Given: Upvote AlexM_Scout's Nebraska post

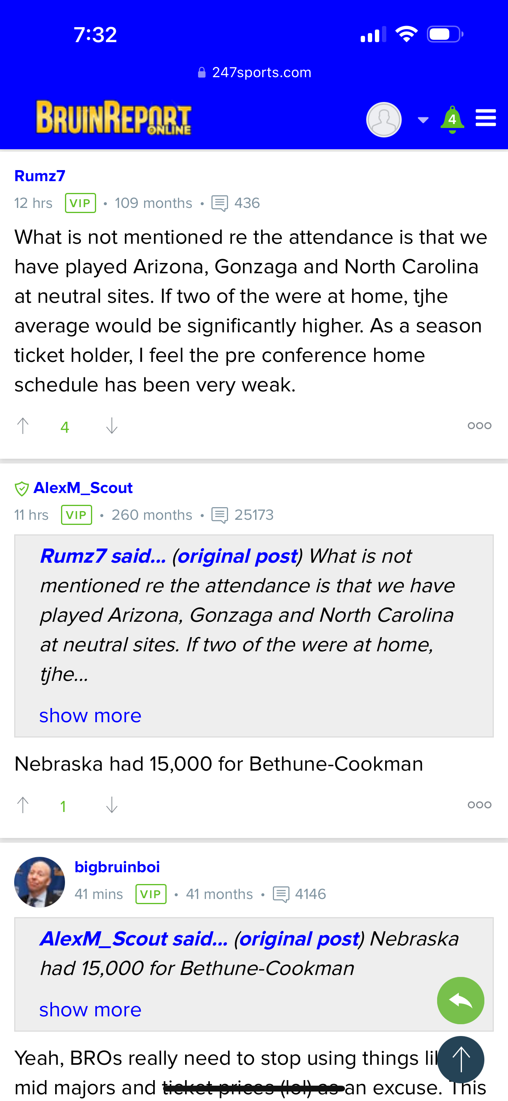Looking at the screenshot, I should 23,805.
